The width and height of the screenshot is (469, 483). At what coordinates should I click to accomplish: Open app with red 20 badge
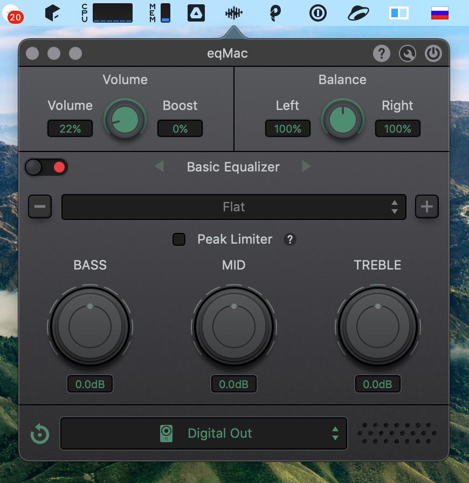pos(12,13)
